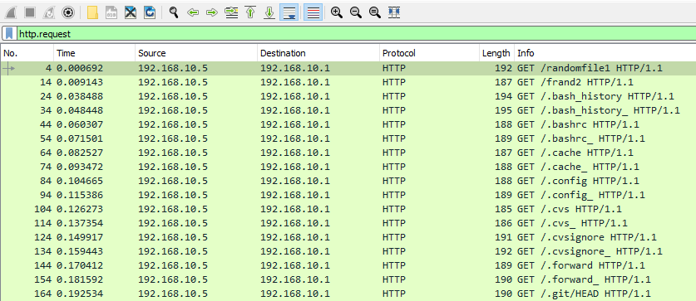Screen dimensions: 696x301
Task: Click time value 0.038488
Action: point(80,96)
